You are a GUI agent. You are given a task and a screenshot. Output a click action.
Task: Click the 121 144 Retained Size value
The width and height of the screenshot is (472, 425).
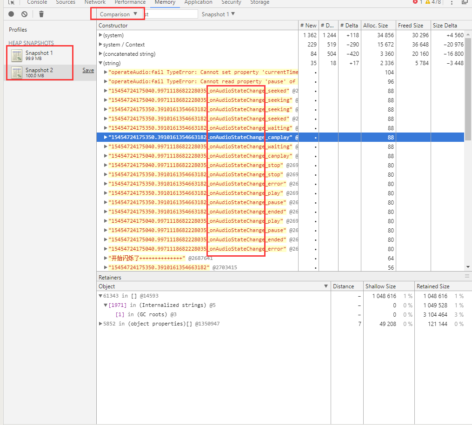click(x=438, y=324)
